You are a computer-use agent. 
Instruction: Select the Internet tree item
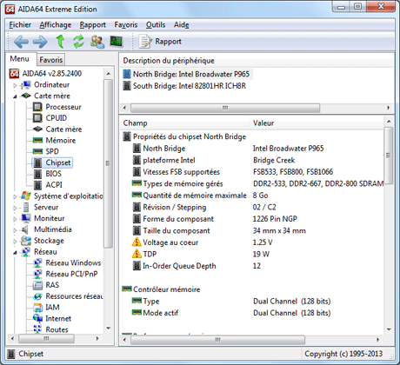(52, 319)
